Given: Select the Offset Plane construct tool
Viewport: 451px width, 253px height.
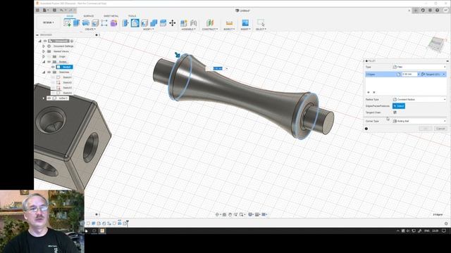Looking at the screenshot, I should 210,23.
